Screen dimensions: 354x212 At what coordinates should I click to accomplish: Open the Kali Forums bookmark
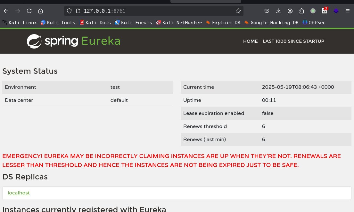[x=133, y=22]
